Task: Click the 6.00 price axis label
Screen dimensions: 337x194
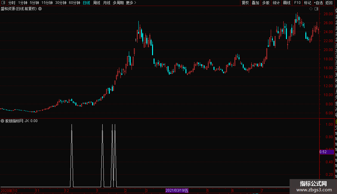Action: [x=329, y=113]
